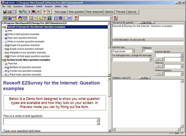This screenshot has height=136, width=186.
Task: Cut the selection with the scissors icon
Action: click(29, 12)
